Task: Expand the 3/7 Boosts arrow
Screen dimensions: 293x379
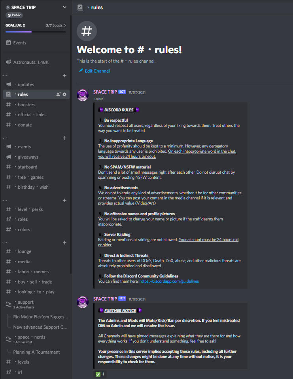Action: click(65, 25)
